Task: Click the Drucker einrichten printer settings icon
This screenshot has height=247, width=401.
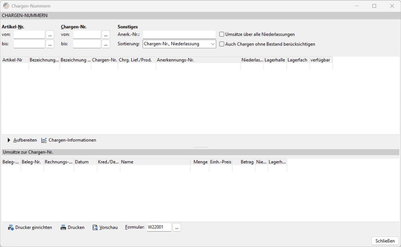Action: point(11,227)
